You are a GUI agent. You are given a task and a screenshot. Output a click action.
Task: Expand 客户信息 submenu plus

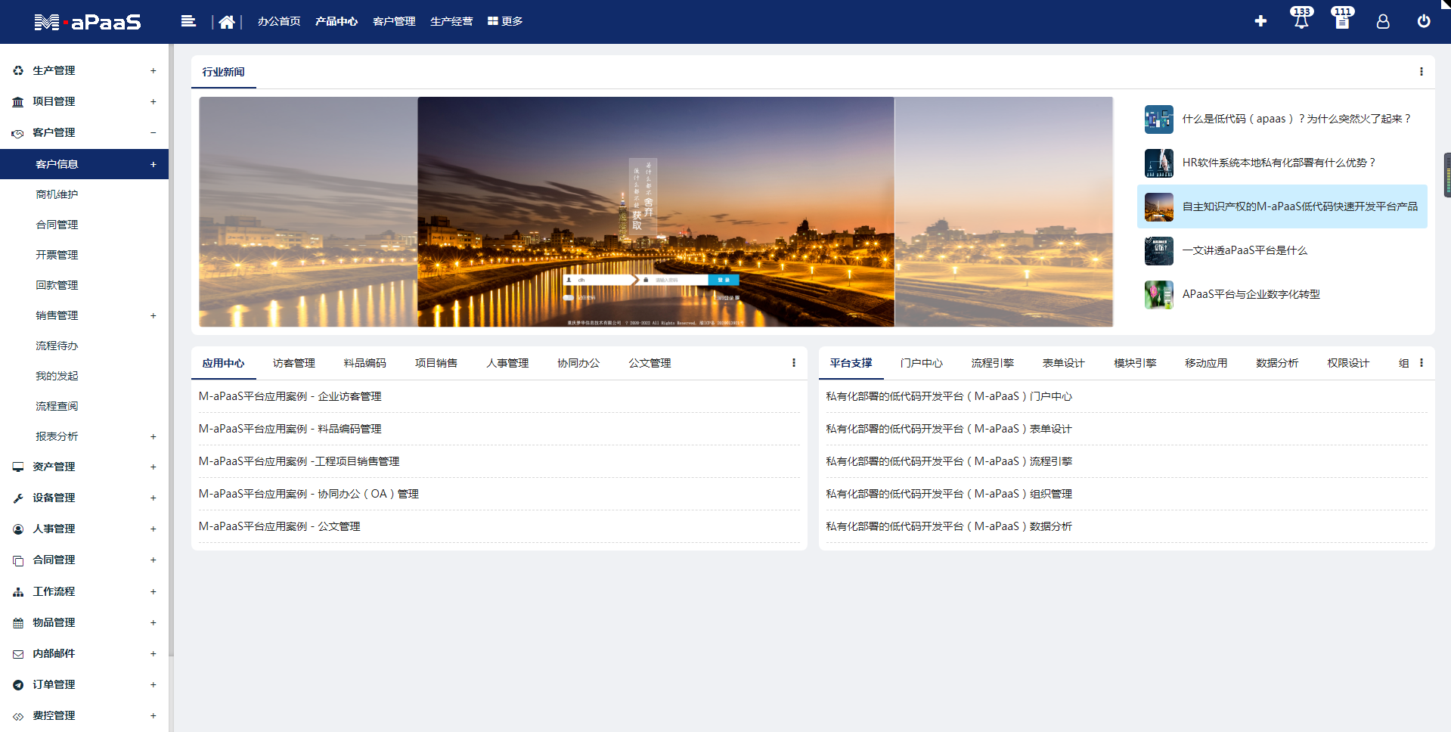pos(153,164)
